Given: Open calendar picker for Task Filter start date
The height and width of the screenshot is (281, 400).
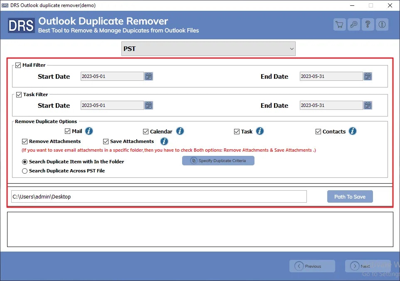Looking at the screenshot, I should coord(148,105).
